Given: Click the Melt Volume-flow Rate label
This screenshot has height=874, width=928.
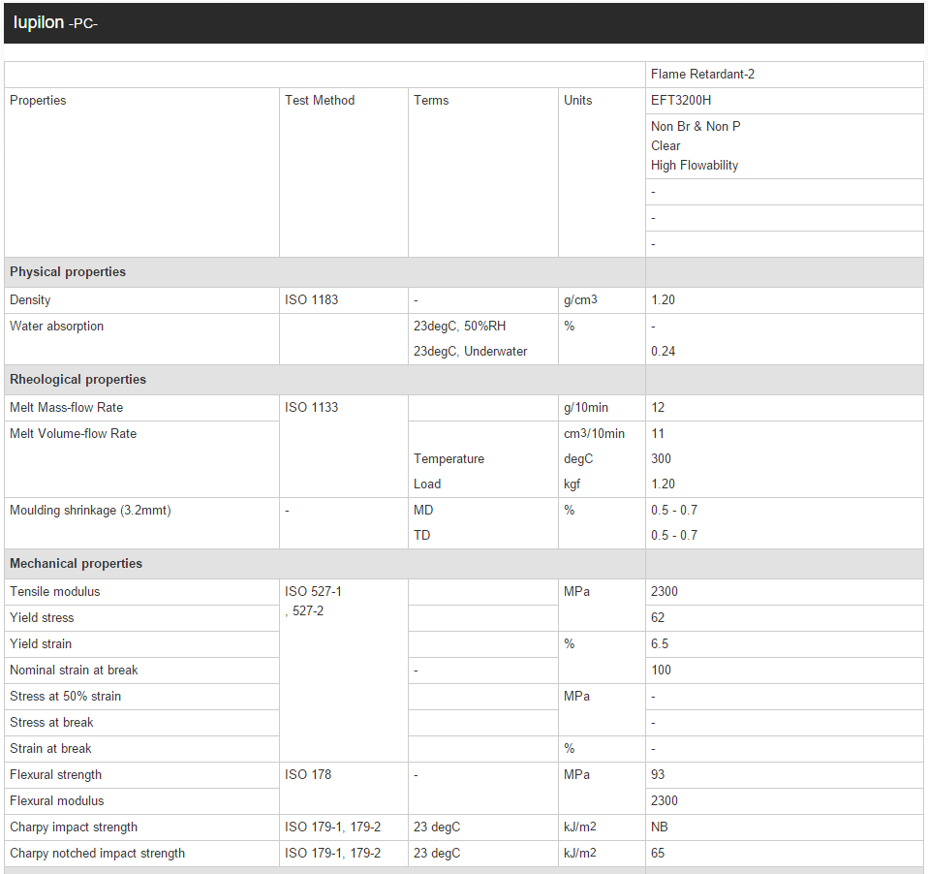Looking at the screenshot, I should click(x=73, y=433).
